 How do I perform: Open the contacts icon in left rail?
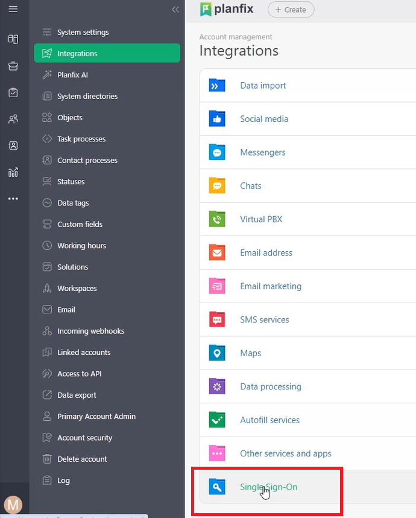[x=13, y=145]
